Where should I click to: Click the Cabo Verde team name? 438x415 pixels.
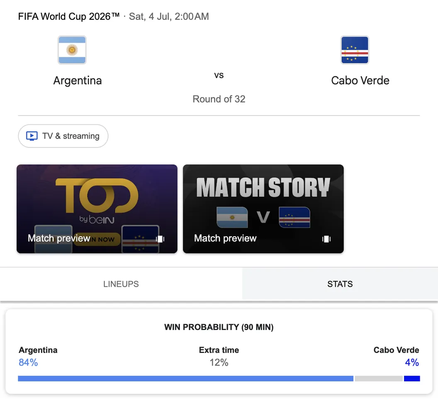click(360, 81)
